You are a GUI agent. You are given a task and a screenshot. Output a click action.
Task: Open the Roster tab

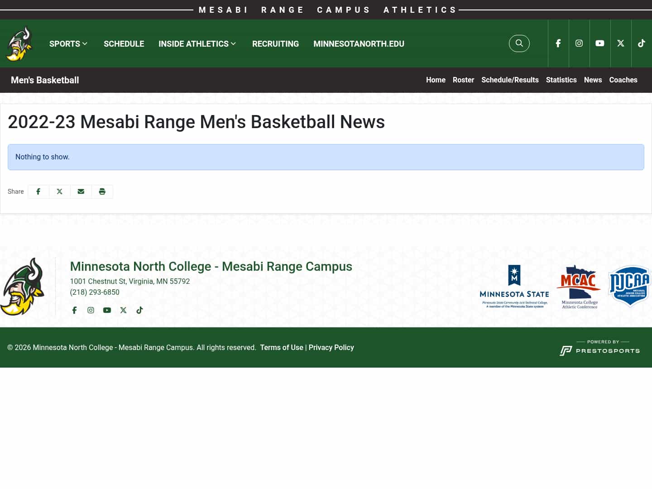463,80
